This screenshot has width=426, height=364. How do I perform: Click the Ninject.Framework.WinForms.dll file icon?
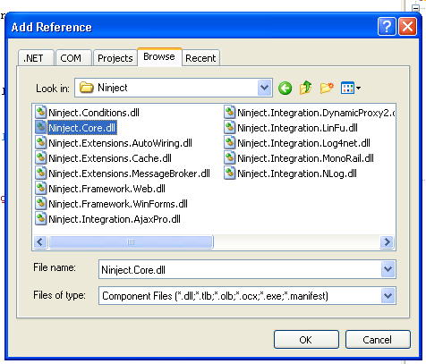click(41, 204)
